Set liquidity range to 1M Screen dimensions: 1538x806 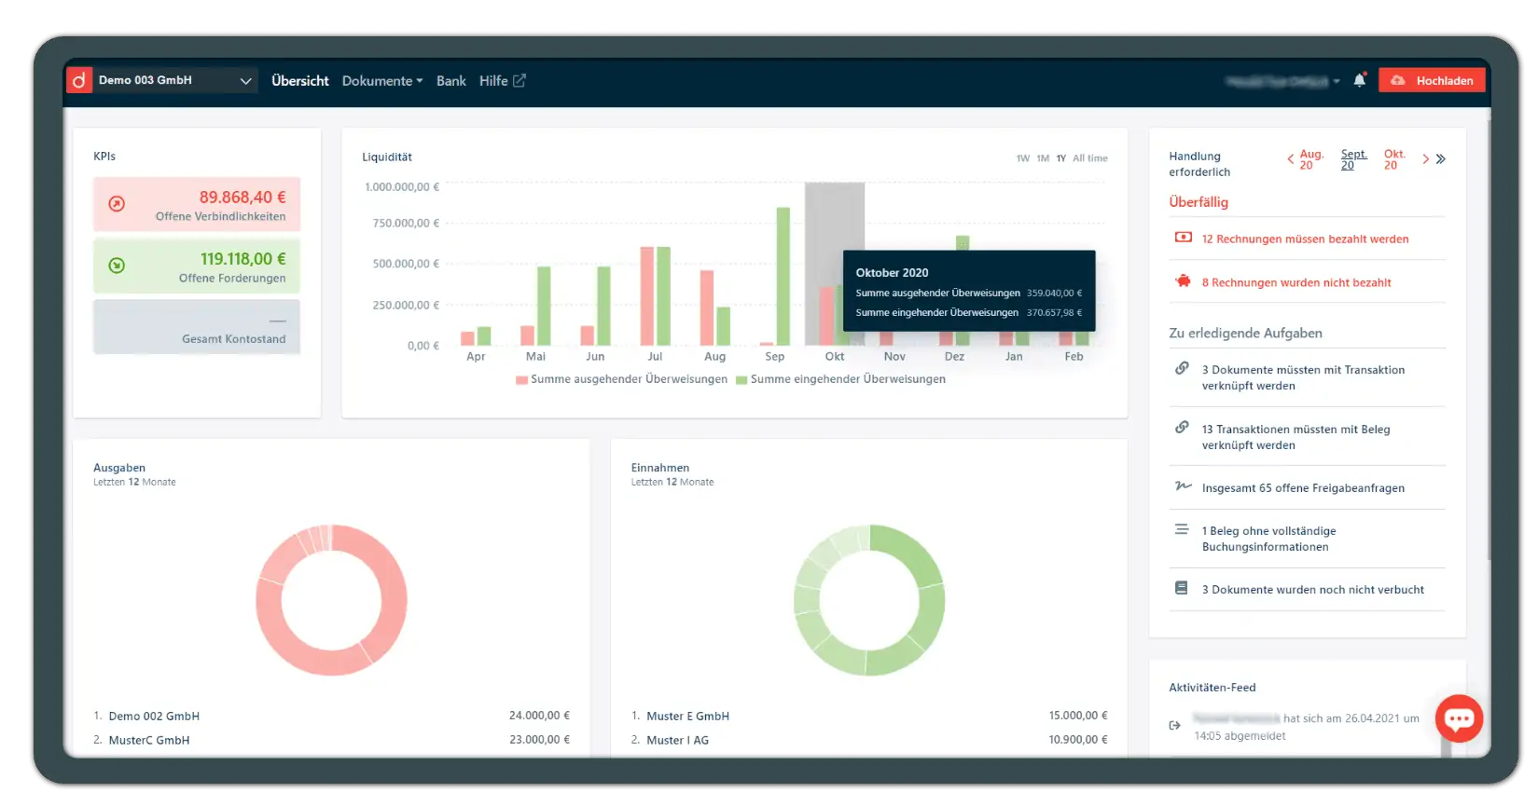tap(1043, 158)
